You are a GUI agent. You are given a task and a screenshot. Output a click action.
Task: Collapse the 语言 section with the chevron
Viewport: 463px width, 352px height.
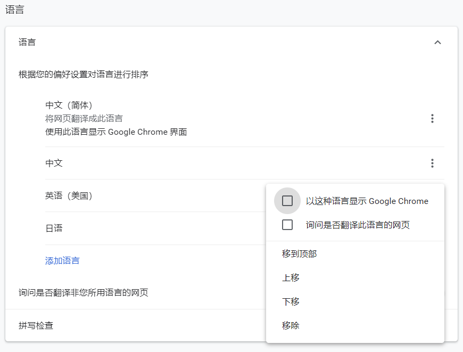pyautogui.click(x=437, y=43)
